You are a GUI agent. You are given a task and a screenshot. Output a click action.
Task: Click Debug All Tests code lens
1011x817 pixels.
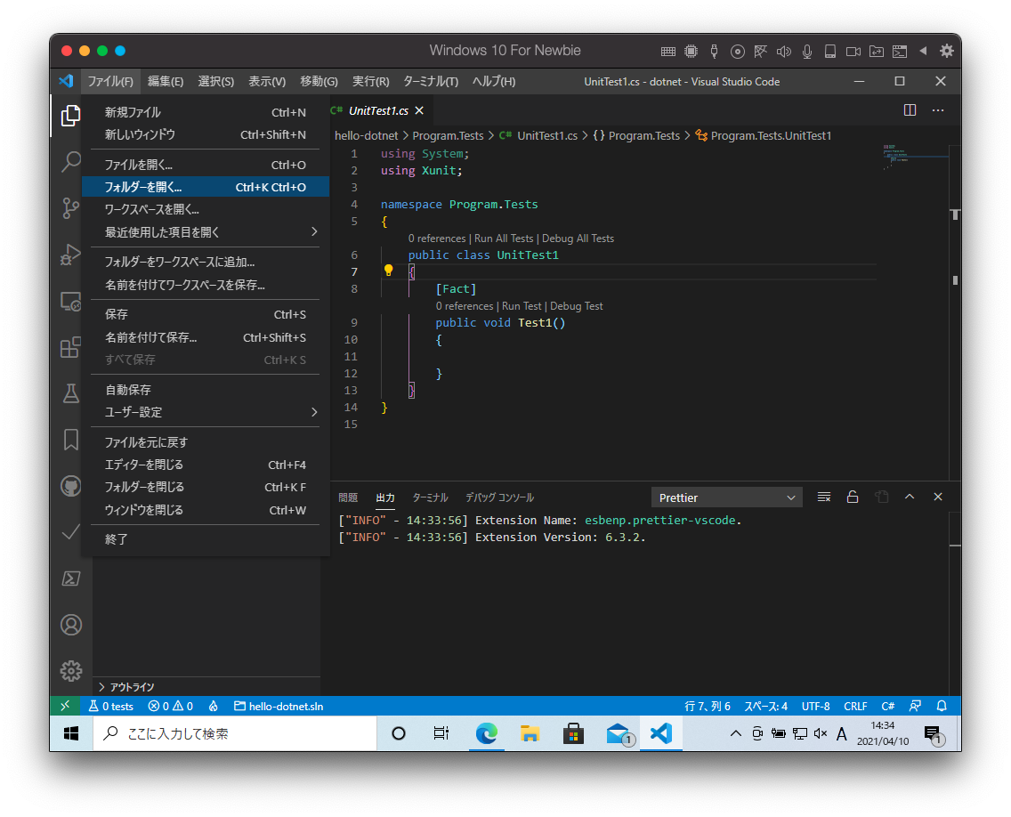(578, 239)
